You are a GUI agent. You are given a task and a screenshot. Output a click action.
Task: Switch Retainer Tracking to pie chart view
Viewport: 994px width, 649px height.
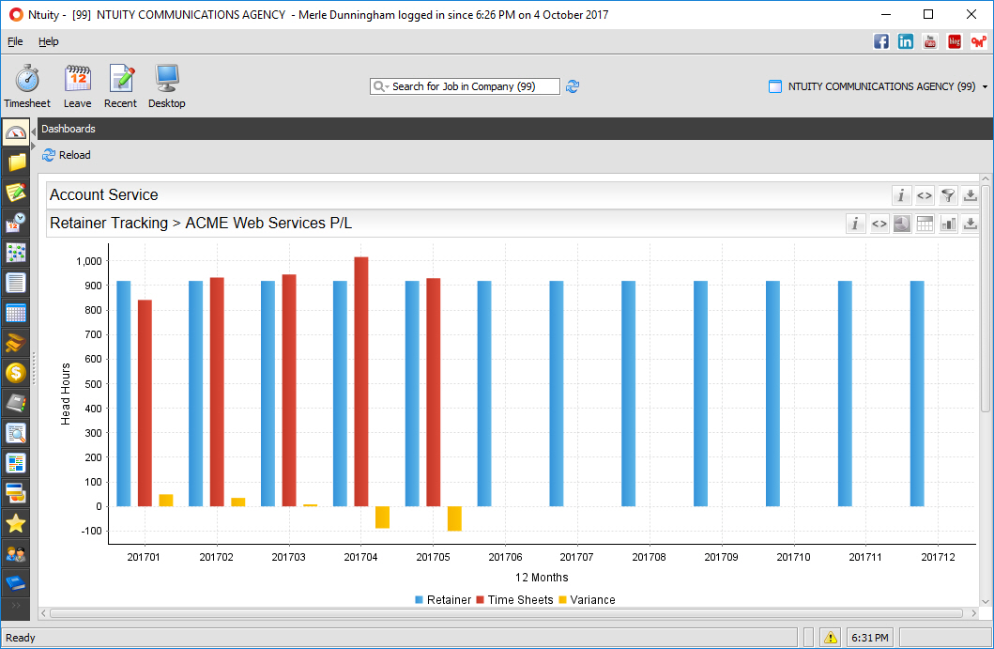(901, 224)
